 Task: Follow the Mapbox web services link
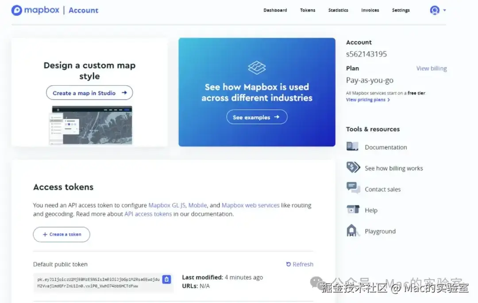[x=250, y=205]
